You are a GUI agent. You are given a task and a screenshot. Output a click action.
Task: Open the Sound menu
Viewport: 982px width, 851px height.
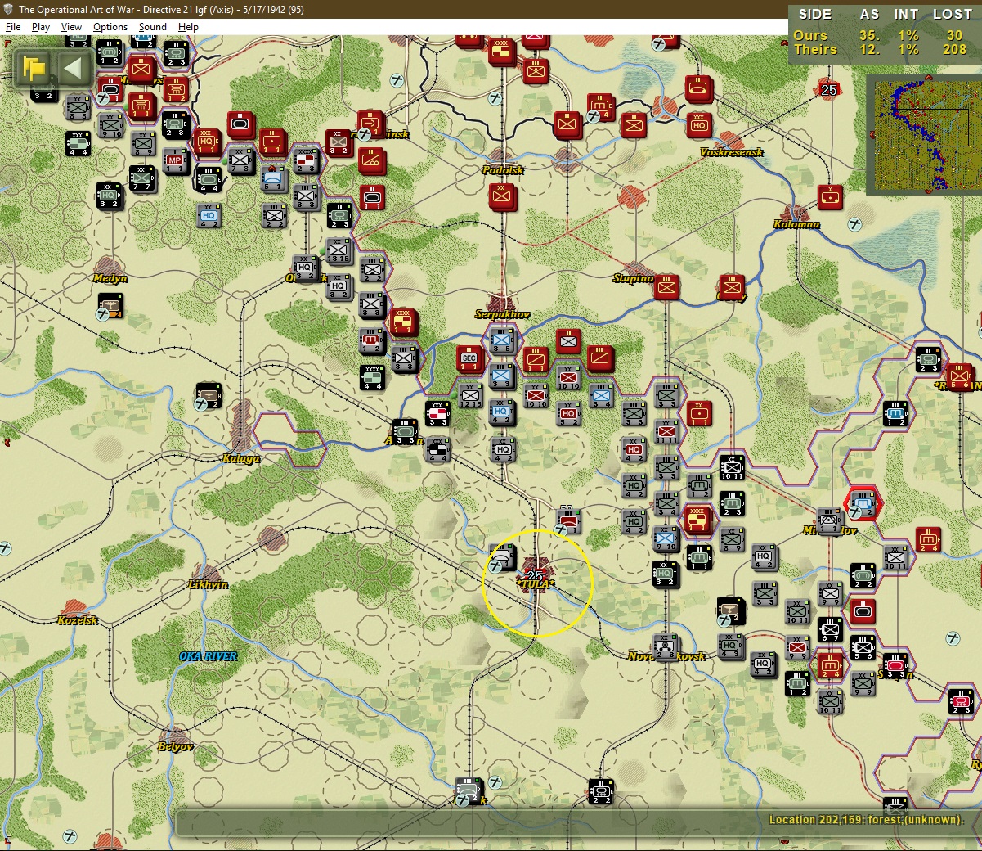152,27
